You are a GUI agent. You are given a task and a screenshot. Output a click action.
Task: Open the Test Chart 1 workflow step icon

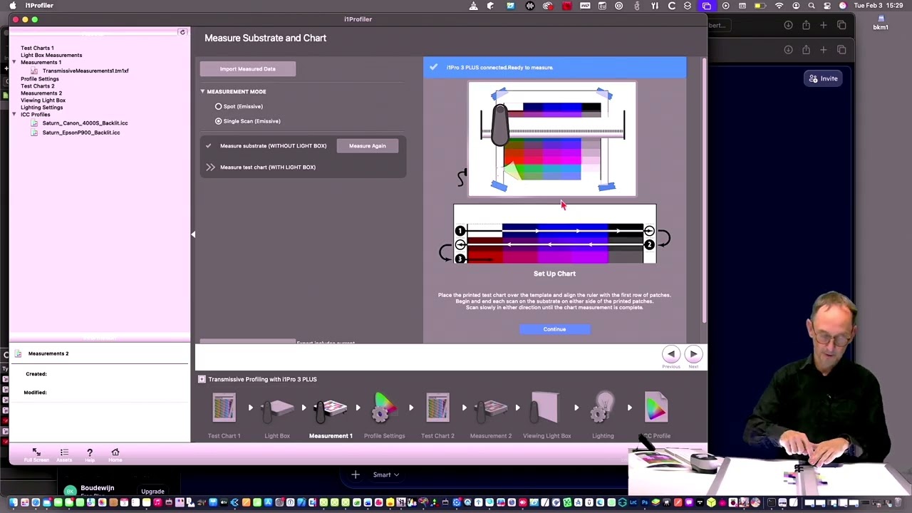click(x=224, y=408)
